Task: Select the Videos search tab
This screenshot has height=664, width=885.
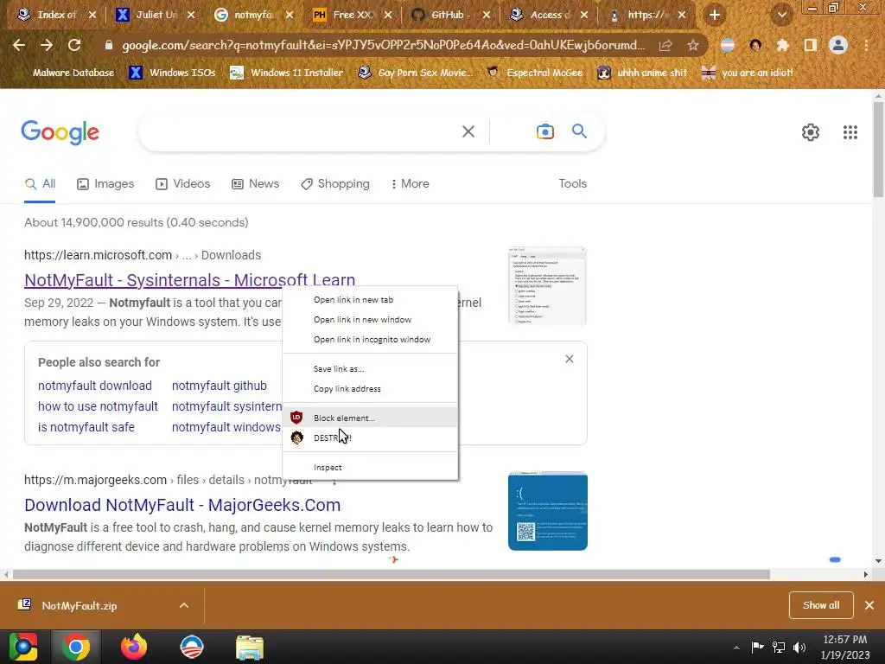Action: pos(183,183)
